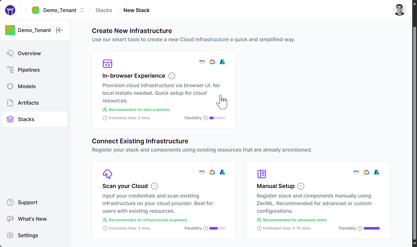Click the AWS icon on In-browser Experience card

pyautogui.click(x=202, y=62)
